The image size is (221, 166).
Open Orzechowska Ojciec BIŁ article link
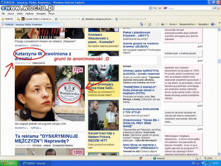click(141, 123)
